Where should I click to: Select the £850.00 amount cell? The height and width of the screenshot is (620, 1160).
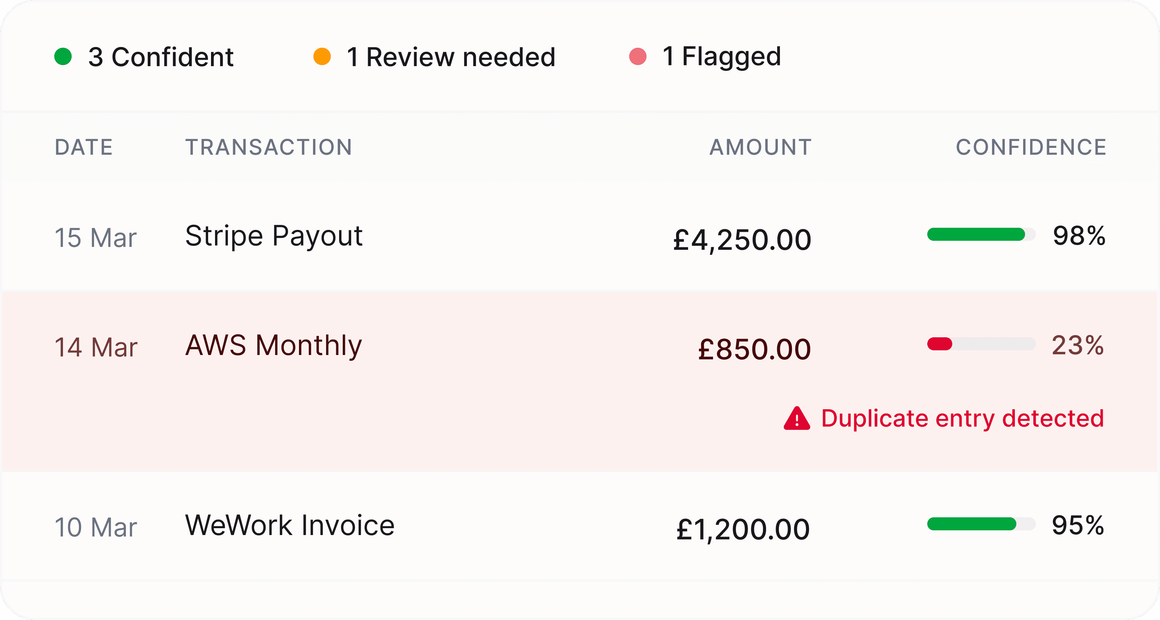click(754, 349)
